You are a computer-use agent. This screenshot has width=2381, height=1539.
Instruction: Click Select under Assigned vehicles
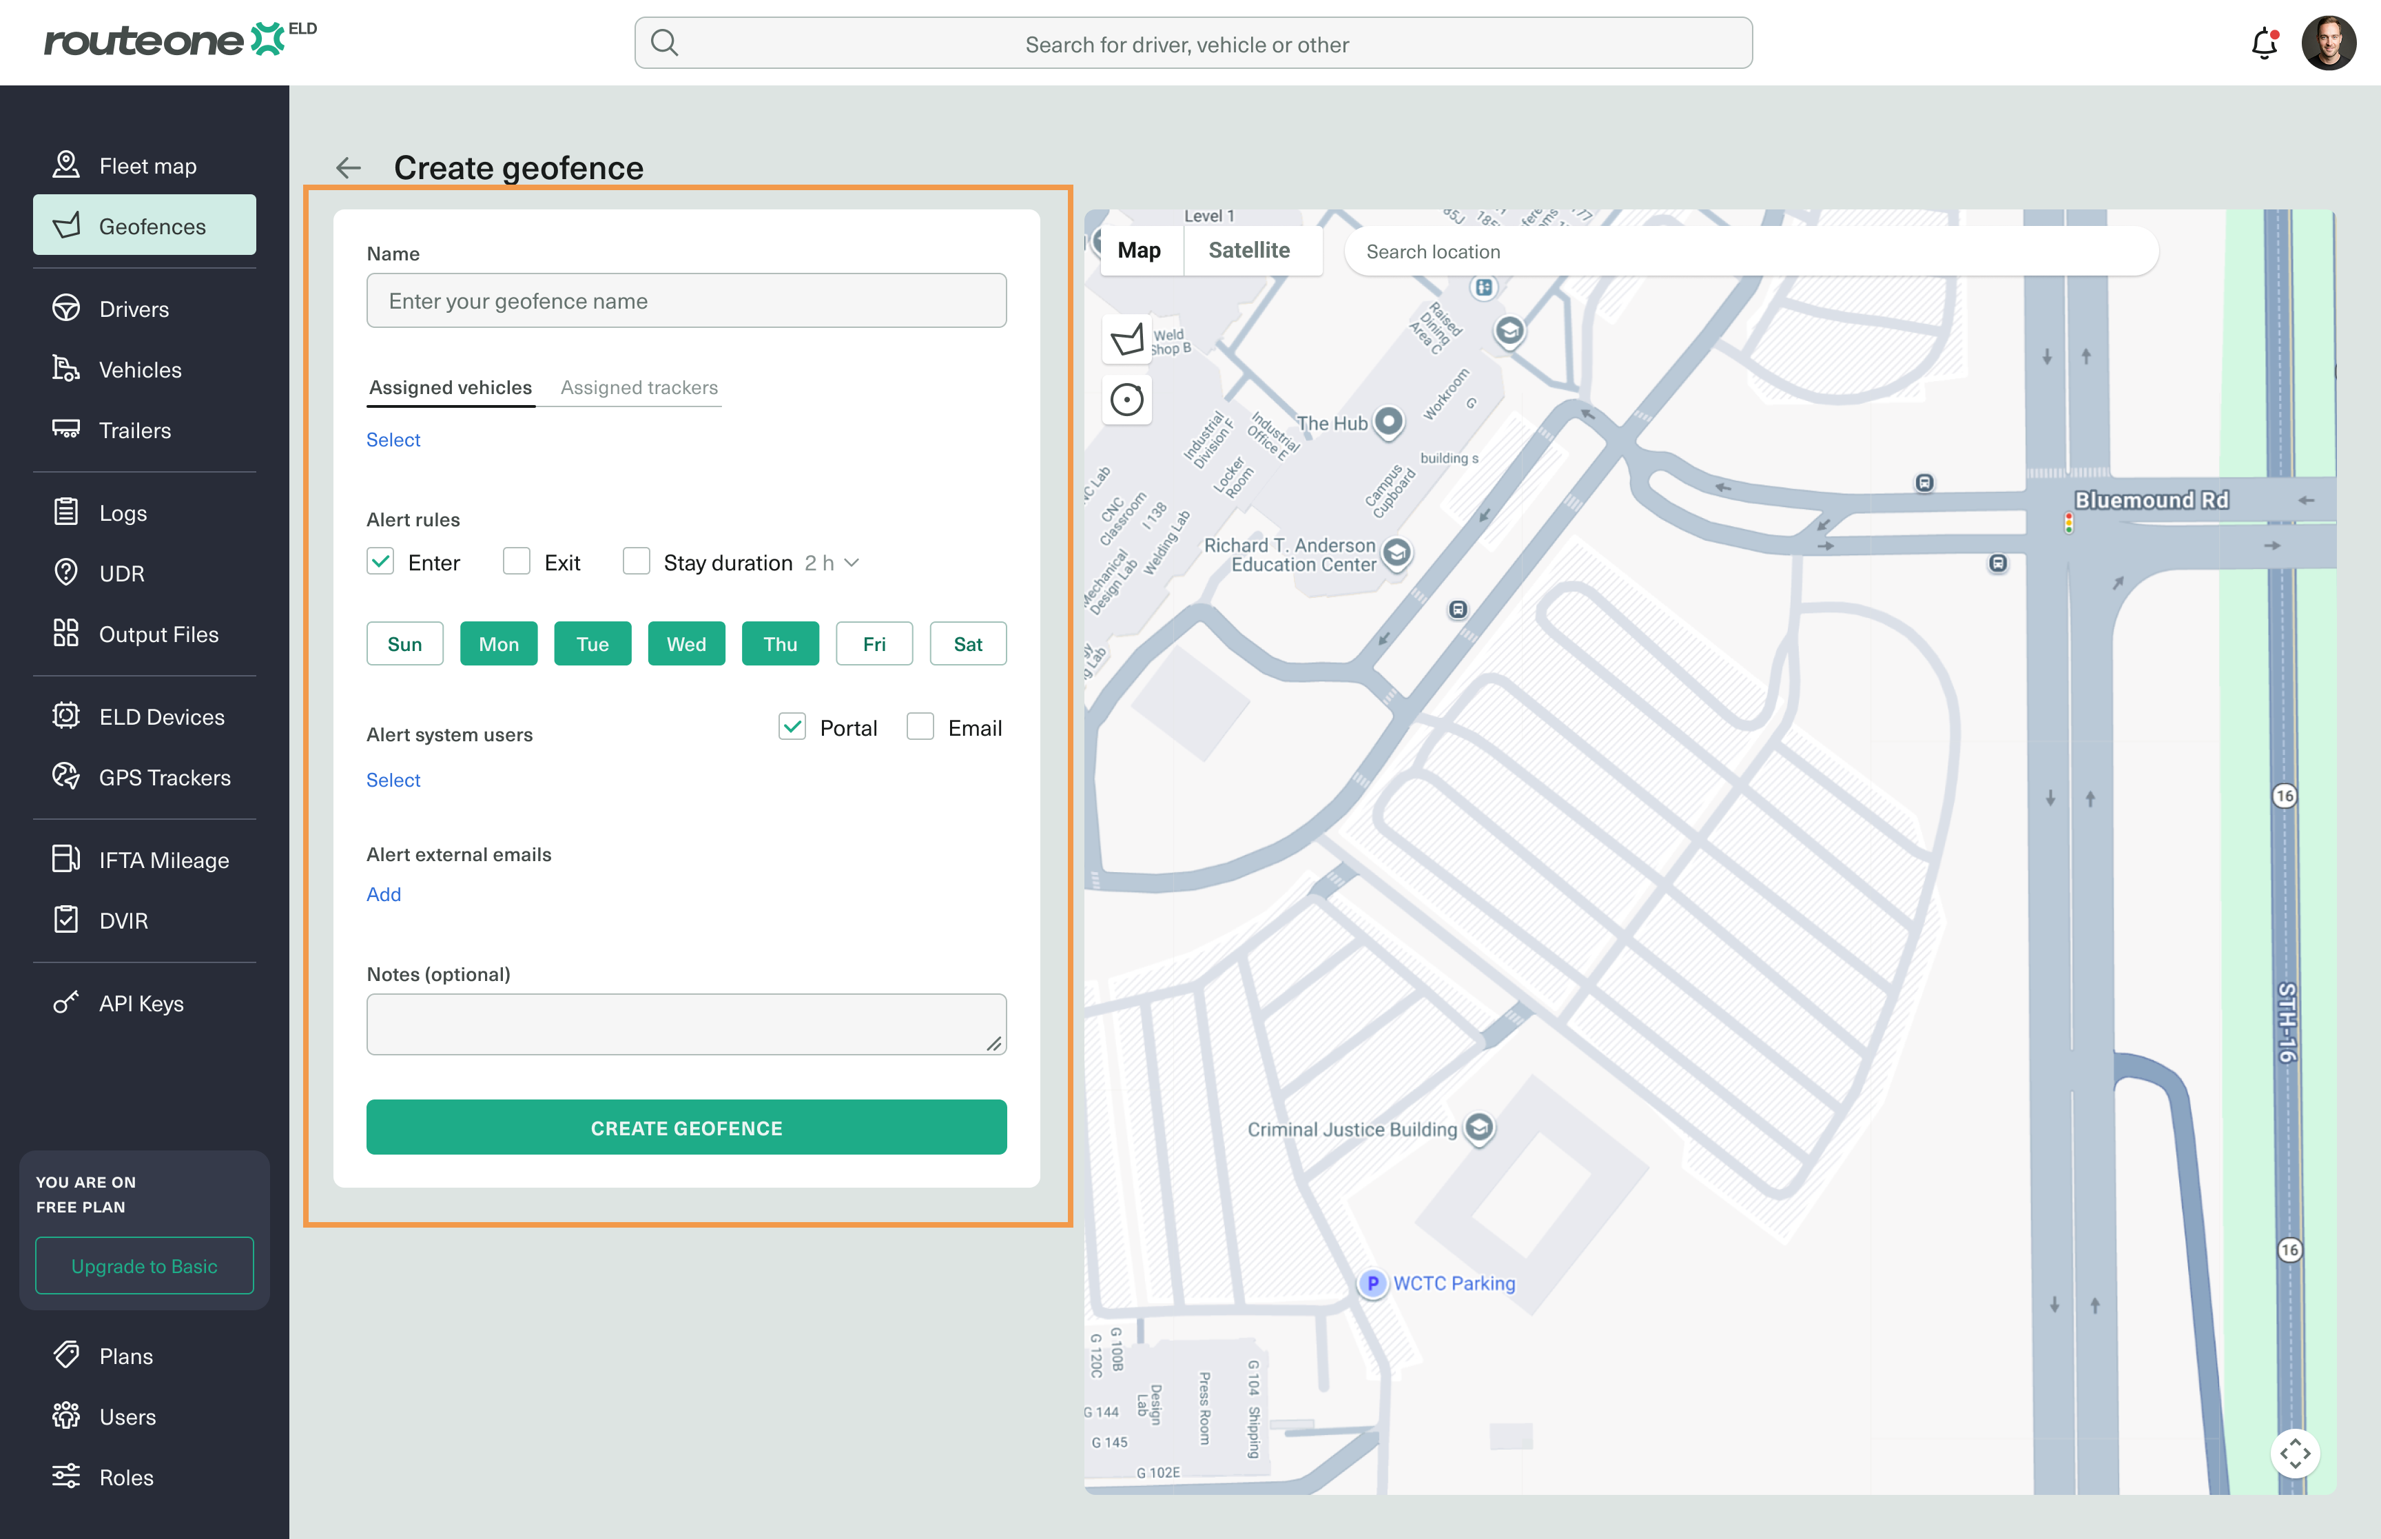pyautogui.click(x=393, y=440)
